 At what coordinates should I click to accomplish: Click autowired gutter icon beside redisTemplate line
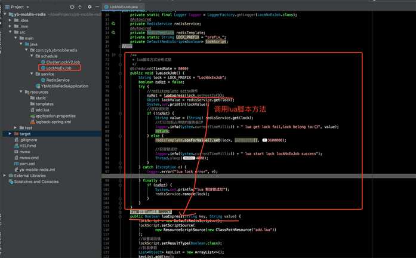click(x=113, y=32)
